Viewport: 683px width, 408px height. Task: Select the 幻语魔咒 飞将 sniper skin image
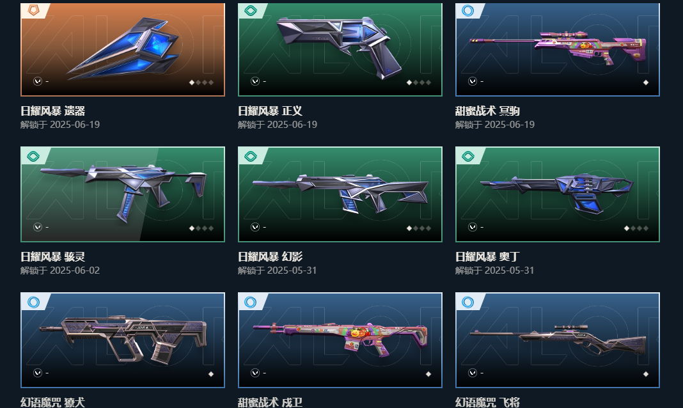point(558,340)
